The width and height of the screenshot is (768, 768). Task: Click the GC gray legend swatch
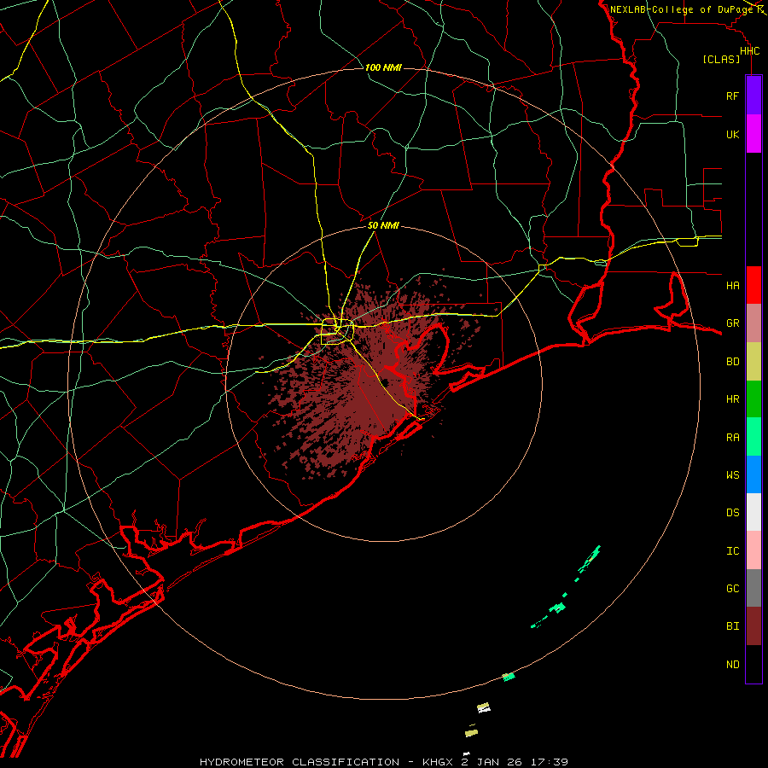pyautogui.click(x=753, y=588)
